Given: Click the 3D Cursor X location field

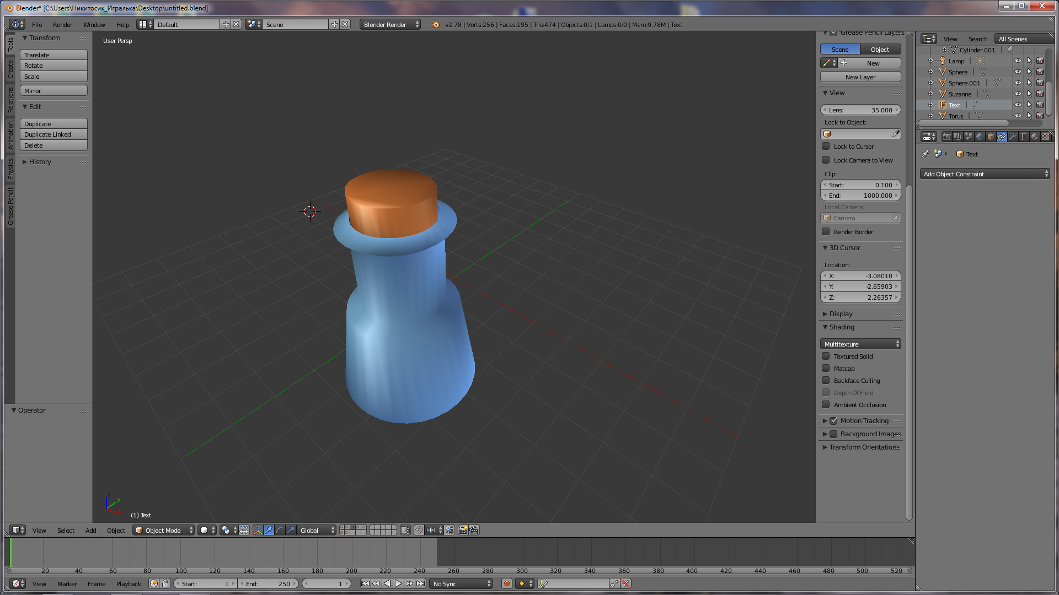Looking at the screenshot, I should click(860, 276).
